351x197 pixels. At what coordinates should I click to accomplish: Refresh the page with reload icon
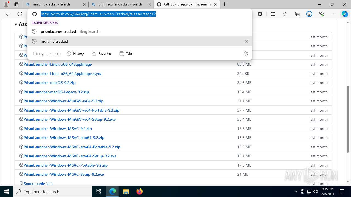[x=20, y=14]
